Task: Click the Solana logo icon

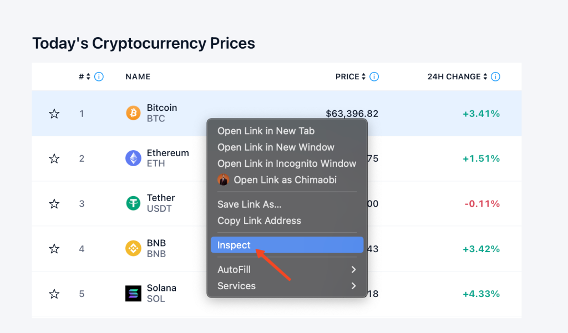Action: pos(133,294)
